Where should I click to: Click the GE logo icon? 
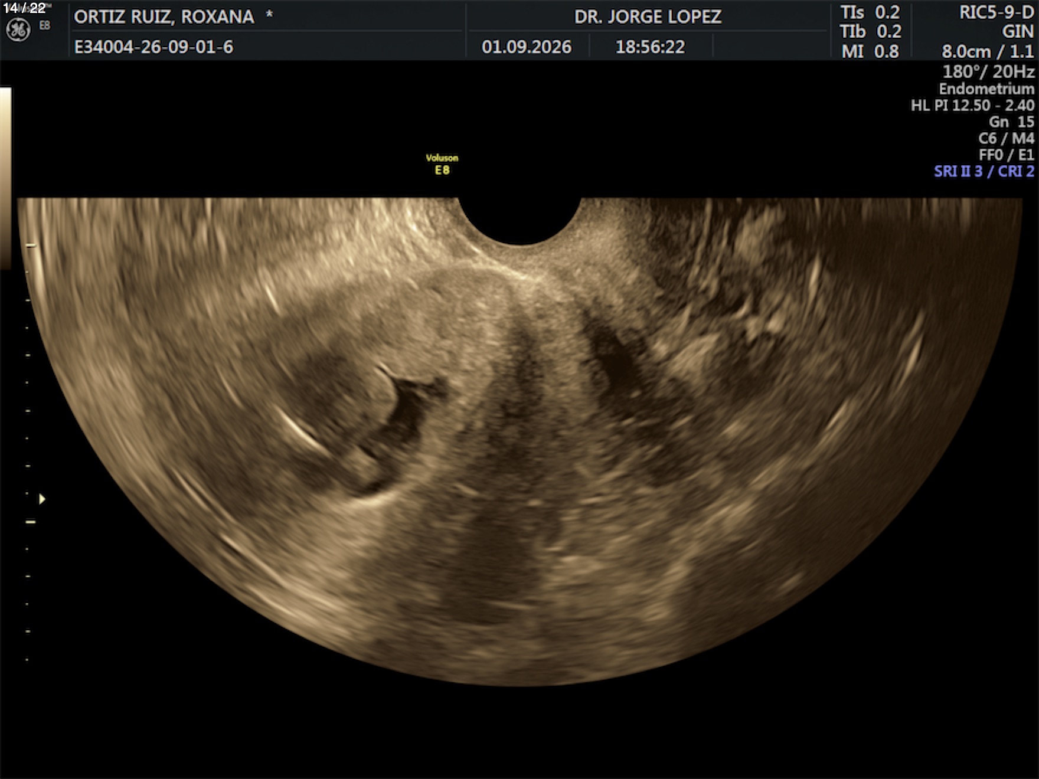coord(18,30)
